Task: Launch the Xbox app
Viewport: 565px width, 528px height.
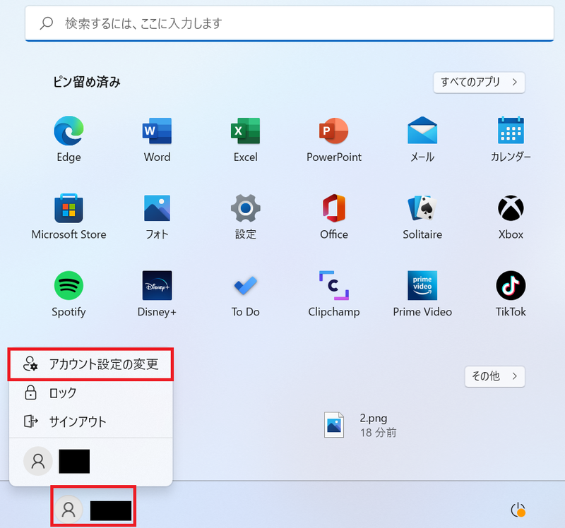Action: pos(511,217)
